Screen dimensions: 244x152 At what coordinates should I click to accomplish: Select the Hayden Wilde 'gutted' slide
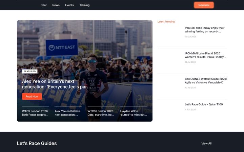click(x=134, y=113)
